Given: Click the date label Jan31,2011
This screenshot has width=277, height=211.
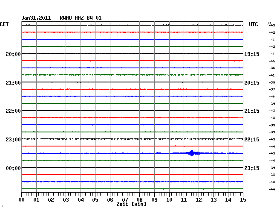Looking at the screenshot, I should click(36, 18).
